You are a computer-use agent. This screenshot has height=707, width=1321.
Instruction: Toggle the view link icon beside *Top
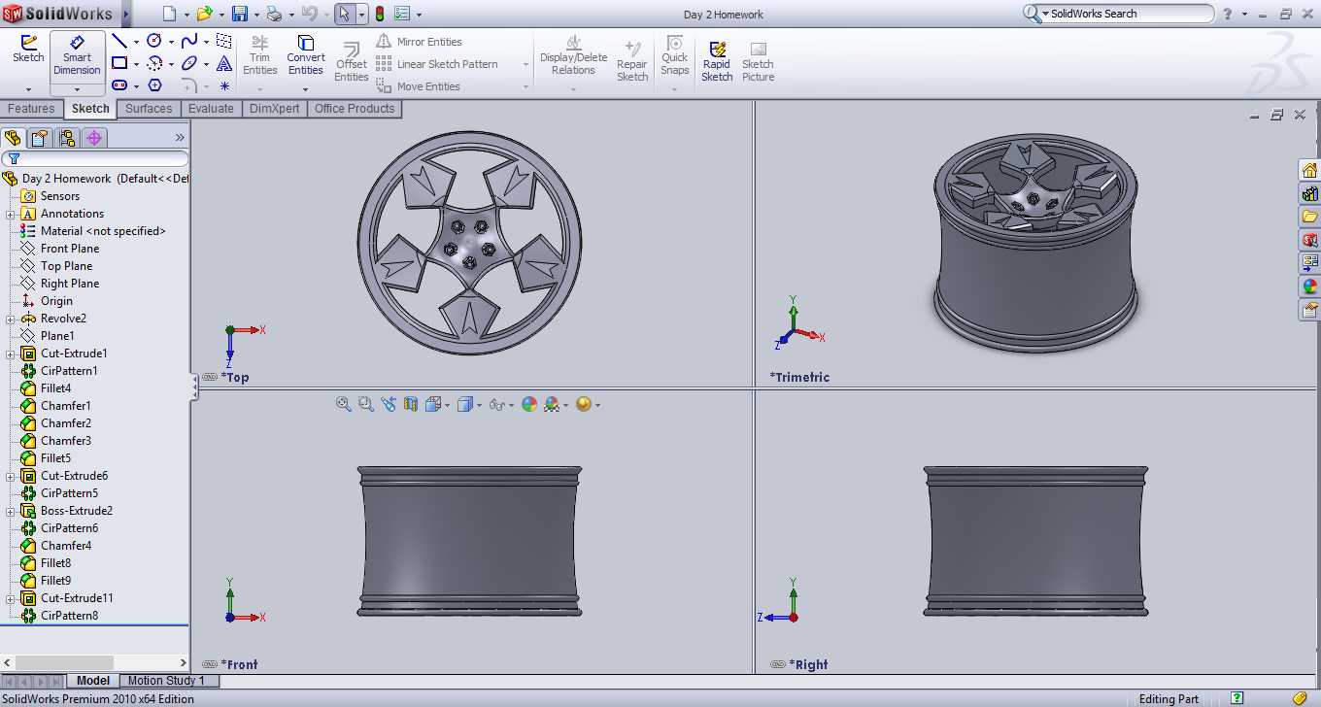tap(210, 377)
